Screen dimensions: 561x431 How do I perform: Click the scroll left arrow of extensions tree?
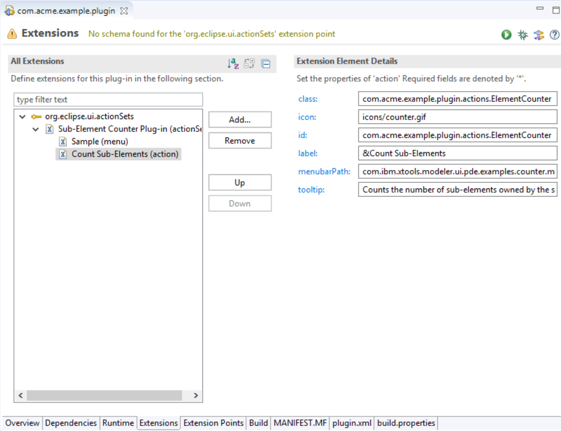pyautogui.click(x=21, y=396)
